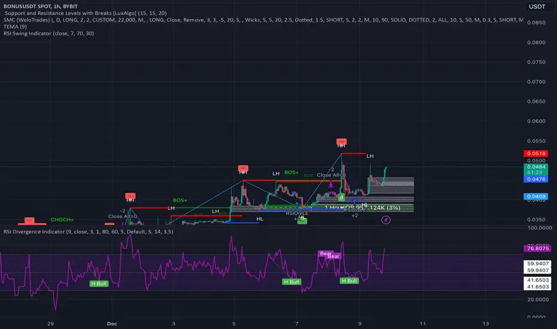The height and width of the screenshot is (329, 557).
Task: Click the Dec label on time axis
Action: (112, 324)
